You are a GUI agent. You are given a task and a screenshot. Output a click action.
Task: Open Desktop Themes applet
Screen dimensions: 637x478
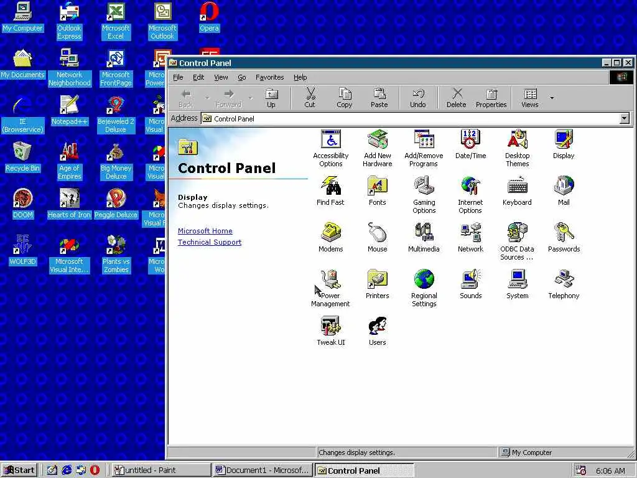click(517, 148)
